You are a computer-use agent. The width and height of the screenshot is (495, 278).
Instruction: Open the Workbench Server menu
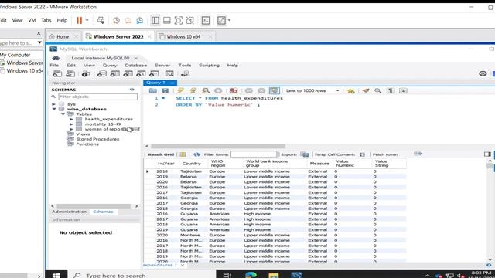(x=162, y=66)
